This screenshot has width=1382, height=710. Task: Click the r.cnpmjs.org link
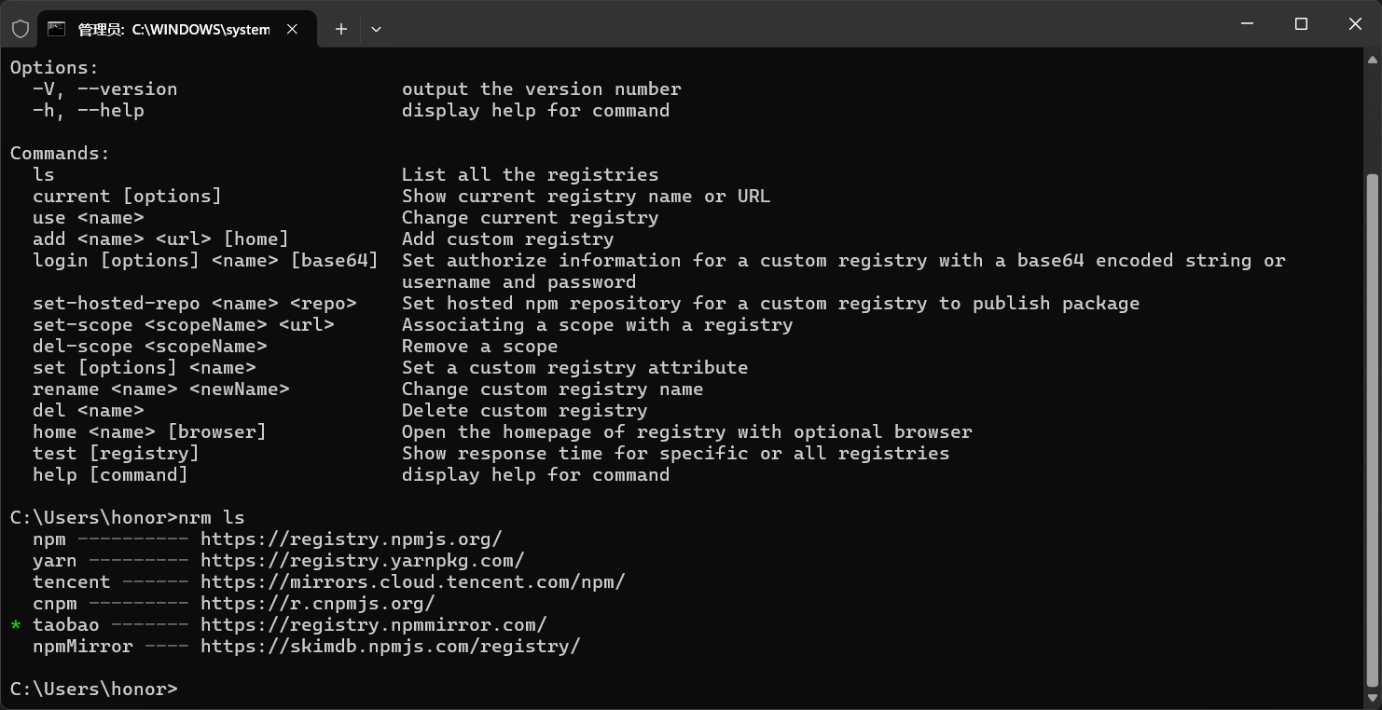(317, 603)
